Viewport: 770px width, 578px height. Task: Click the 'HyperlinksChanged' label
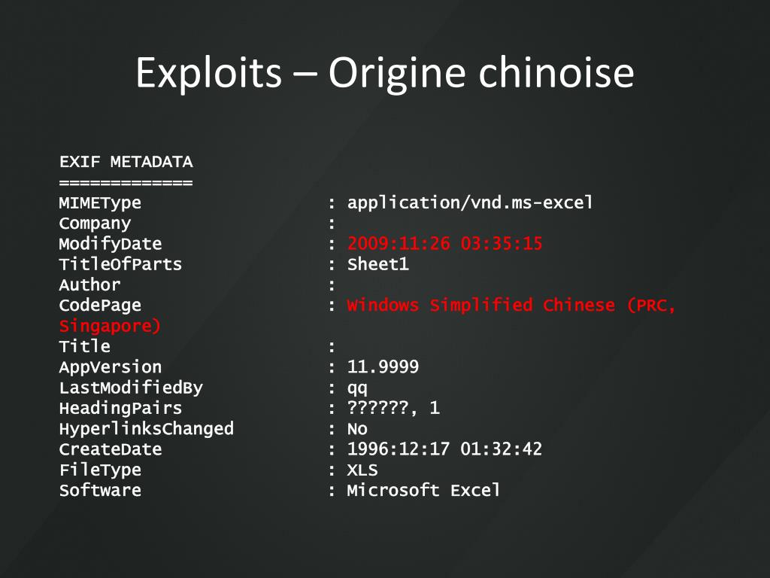coord(147,428)
